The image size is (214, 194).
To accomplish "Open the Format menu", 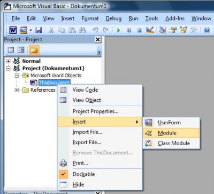I will tap(90, 18).
